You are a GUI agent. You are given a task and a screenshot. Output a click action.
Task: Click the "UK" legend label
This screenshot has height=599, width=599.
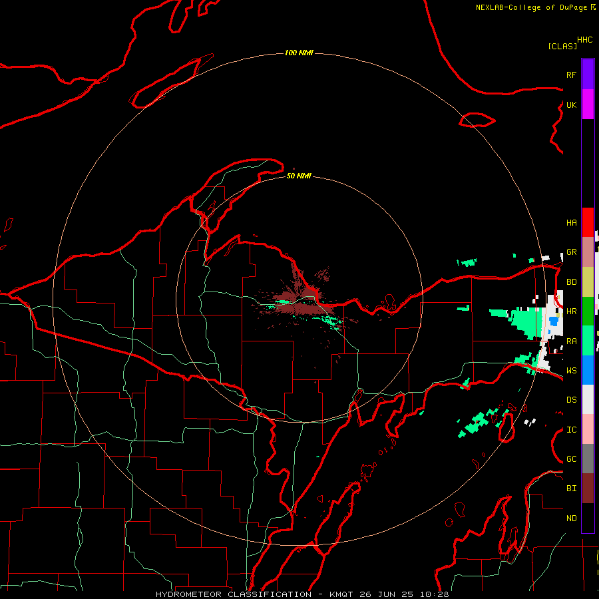571,104
